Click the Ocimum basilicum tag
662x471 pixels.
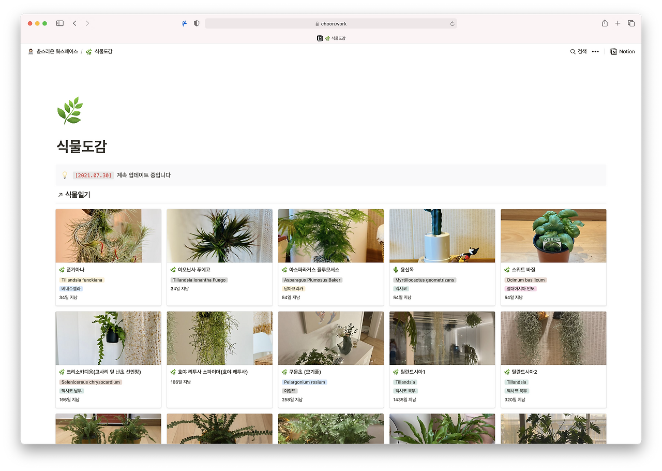(525, 280)
